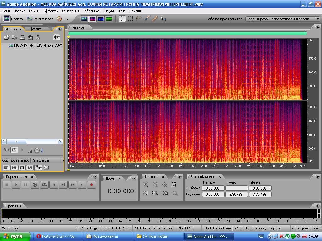Screen dimensions: 322x241
Task: Choose the Marquee selection tool
Action: click(x=130, y=19)
